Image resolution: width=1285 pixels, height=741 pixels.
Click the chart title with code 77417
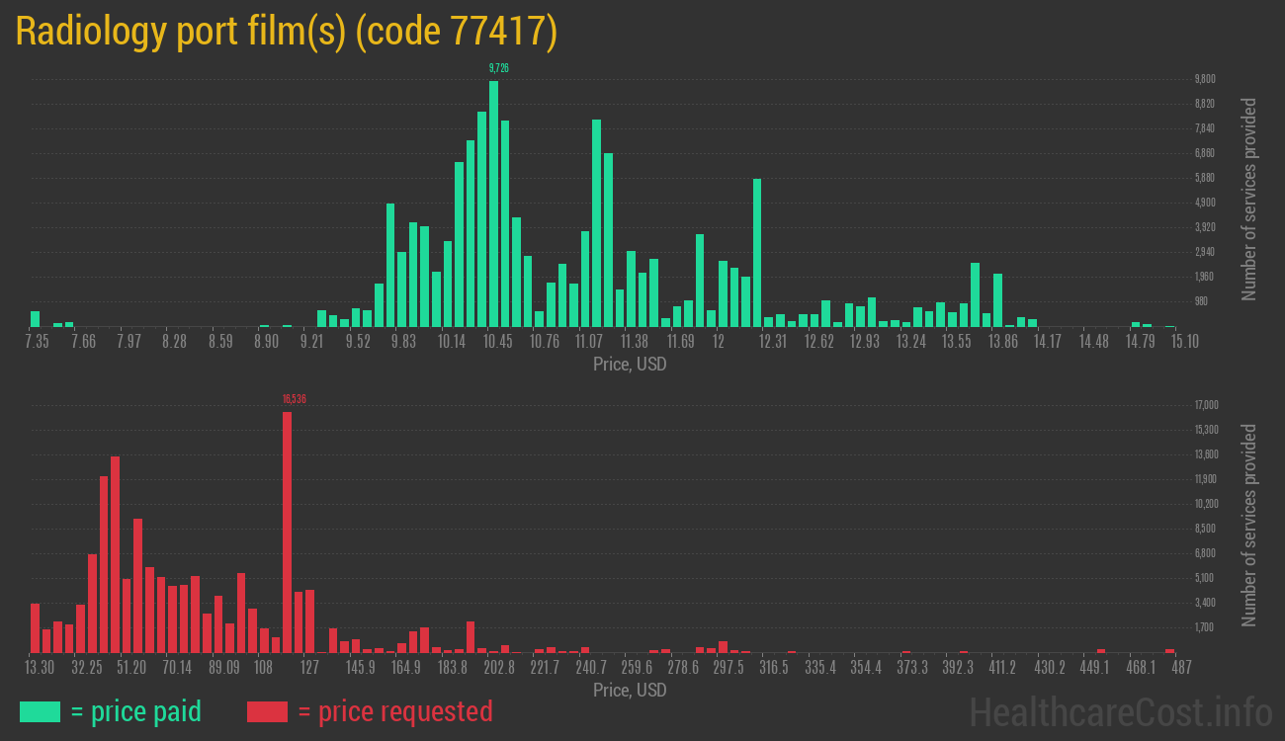coord(287,32)
